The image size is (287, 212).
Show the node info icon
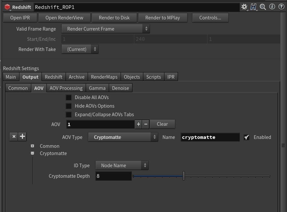click(x=272, y=7)
